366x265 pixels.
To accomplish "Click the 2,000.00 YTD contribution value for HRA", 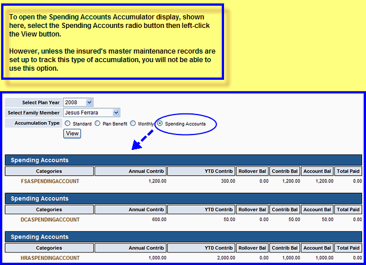I will (x=222, y=258).
